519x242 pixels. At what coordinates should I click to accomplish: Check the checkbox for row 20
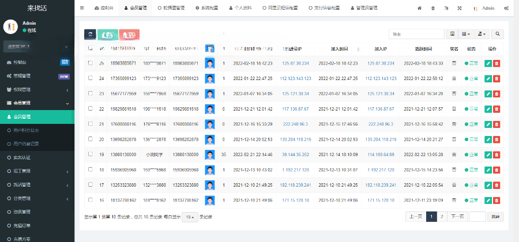coord(91,139)
